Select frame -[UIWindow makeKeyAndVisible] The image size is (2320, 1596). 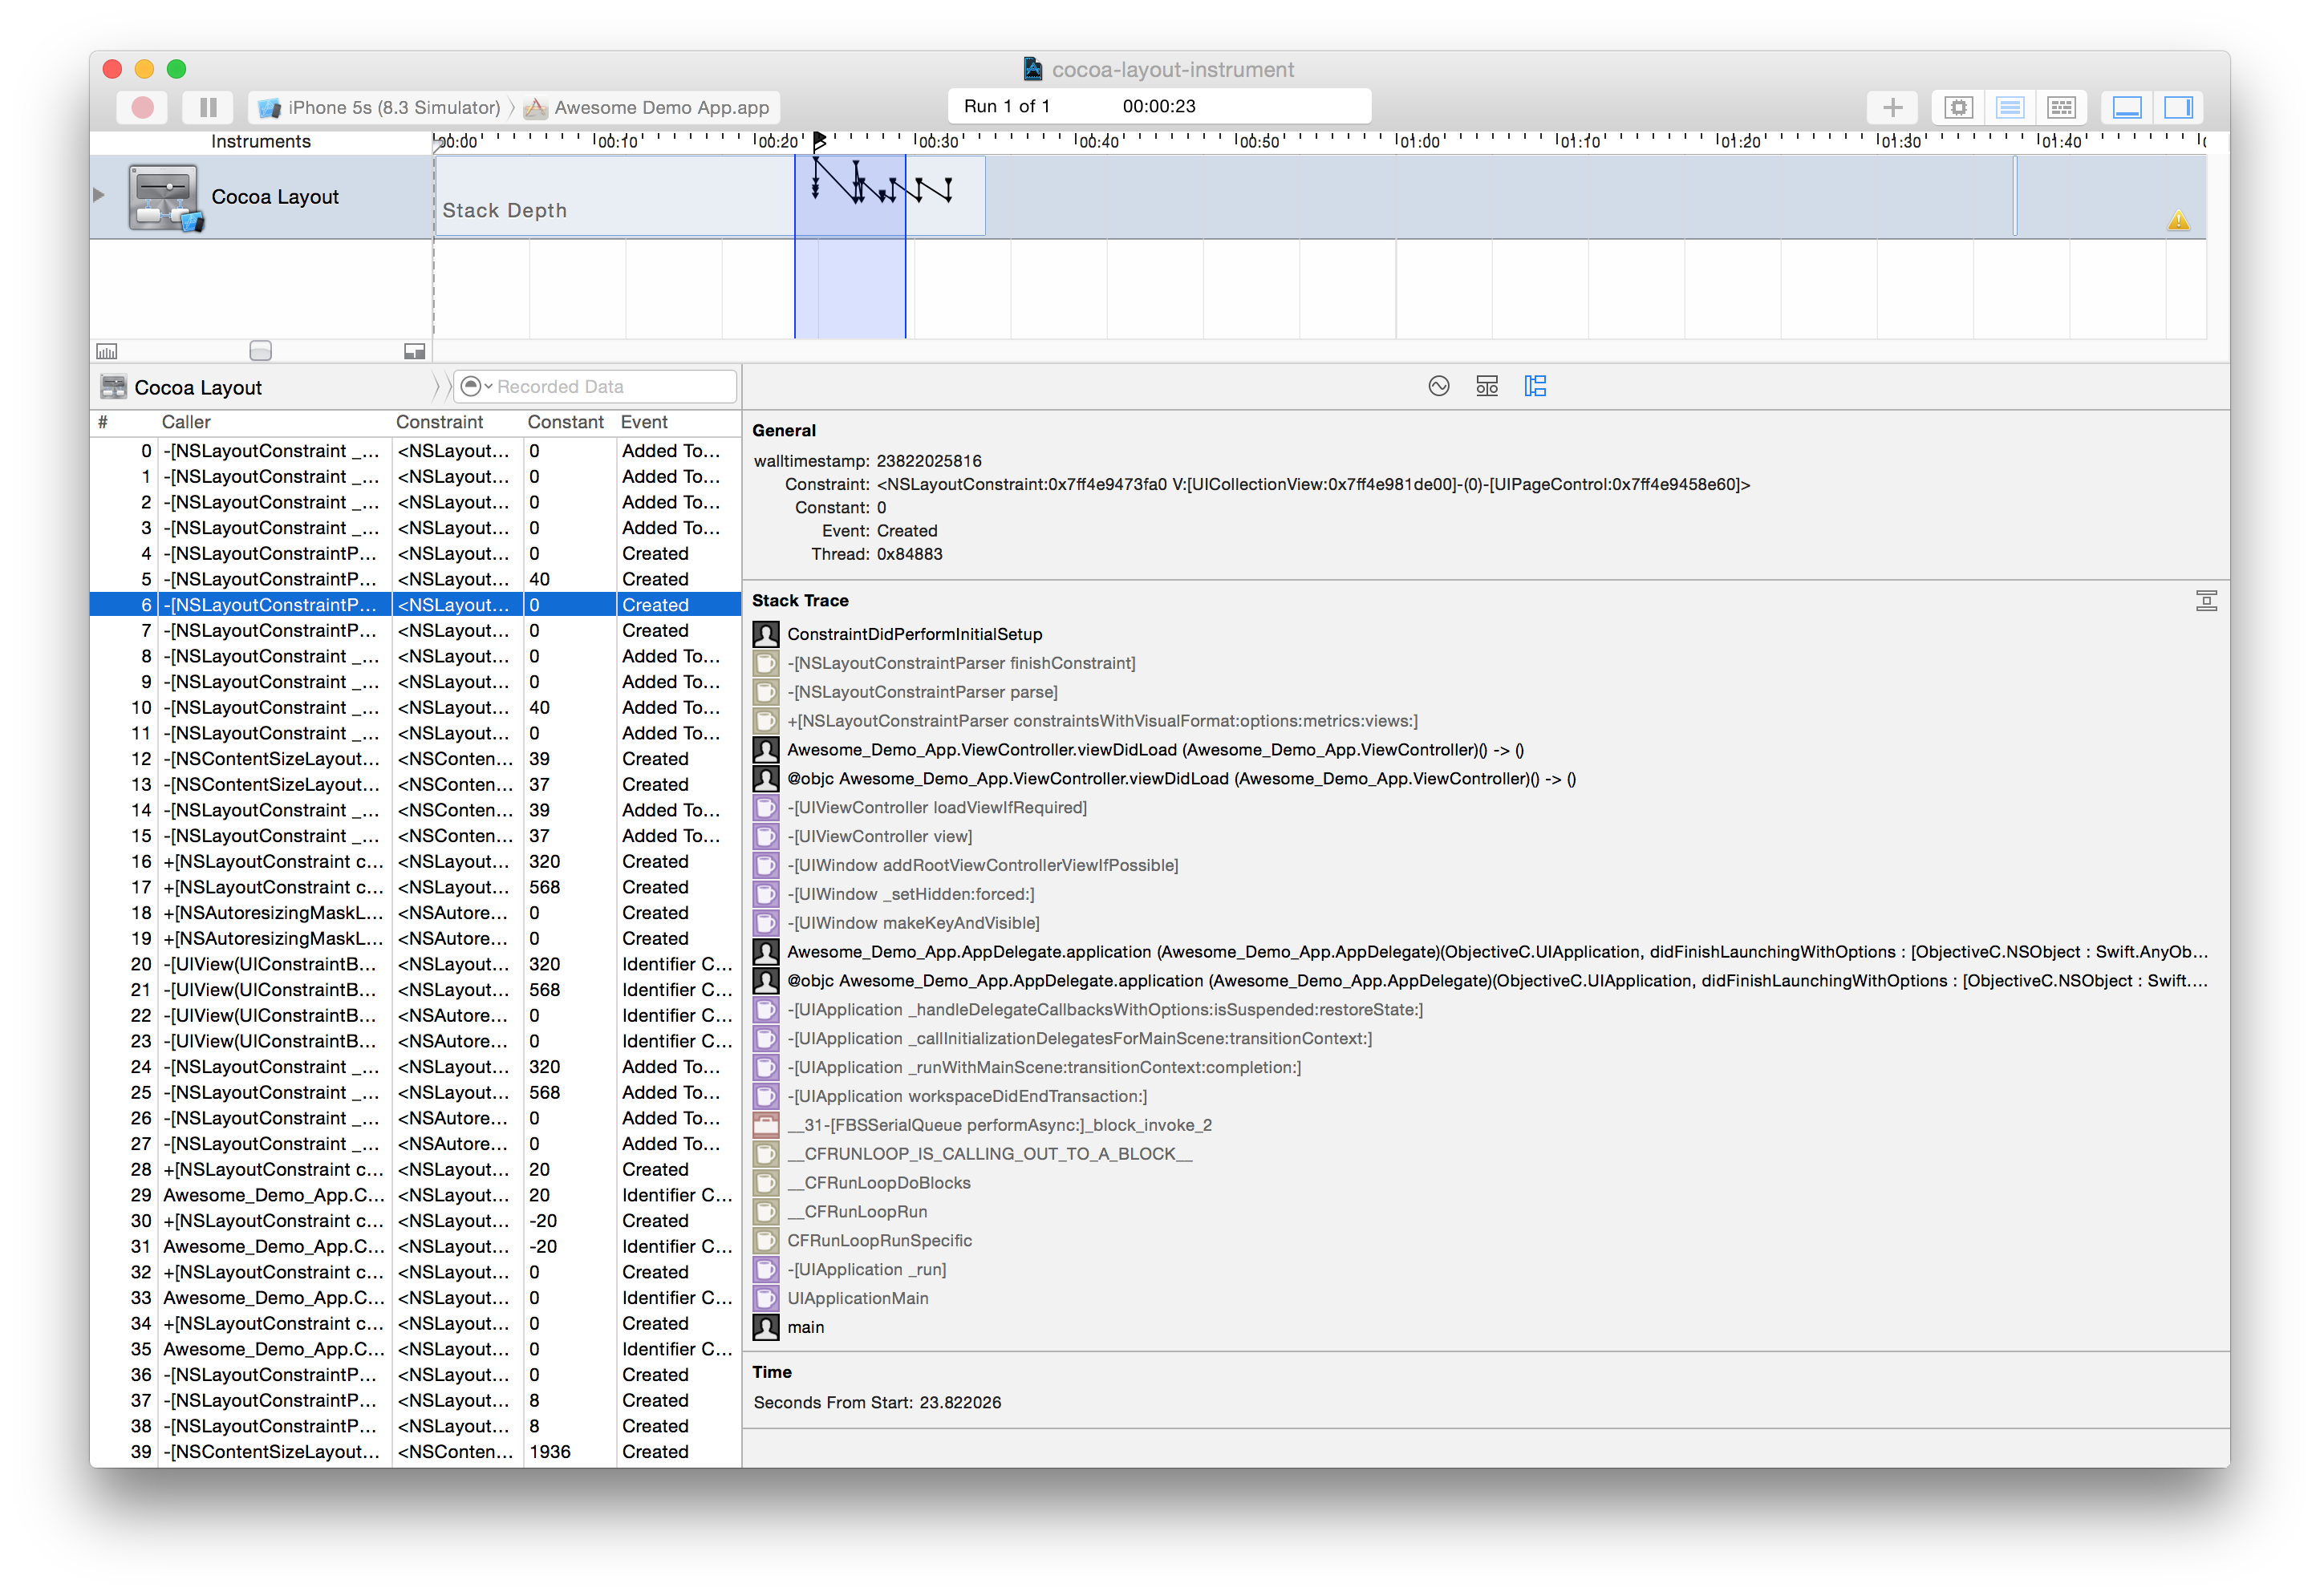point(913,923)
